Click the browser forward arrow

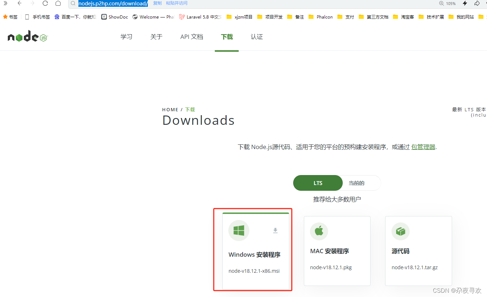tap(32, 3)
